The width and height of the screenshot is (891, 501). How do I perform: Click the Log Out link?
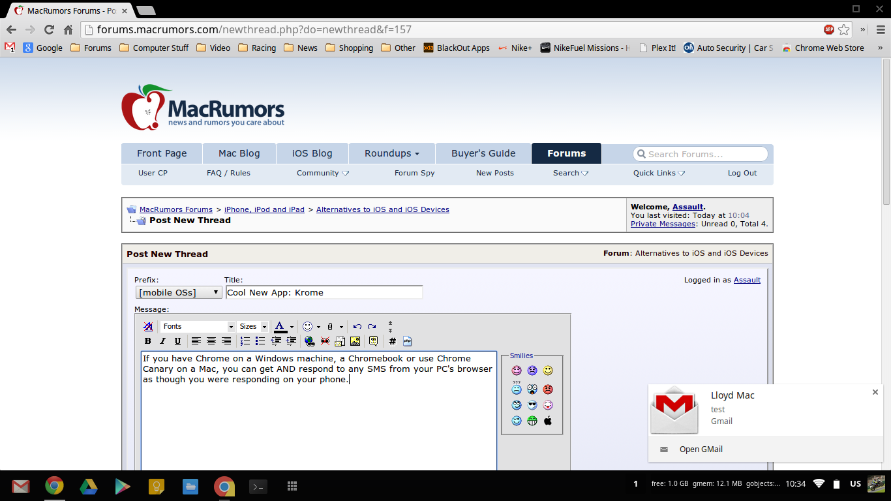click(x=742, y=173)
